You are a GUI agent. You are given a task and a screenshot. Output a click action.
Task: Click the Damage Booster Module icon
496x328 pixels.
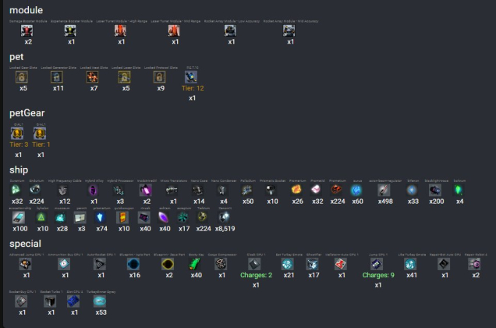point(28,30)
